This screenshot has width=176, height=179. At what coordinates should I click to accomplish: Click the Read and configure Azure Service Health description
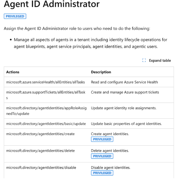pos(124,82)
